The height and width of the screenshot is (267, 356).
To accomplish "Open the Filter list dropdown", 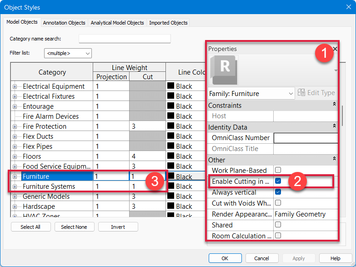I will tap(68, 53).
